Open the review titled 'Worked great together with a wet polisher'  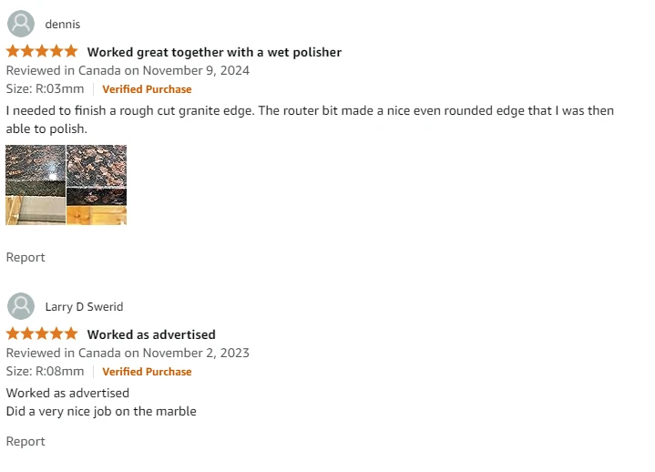tap(214, 52)
